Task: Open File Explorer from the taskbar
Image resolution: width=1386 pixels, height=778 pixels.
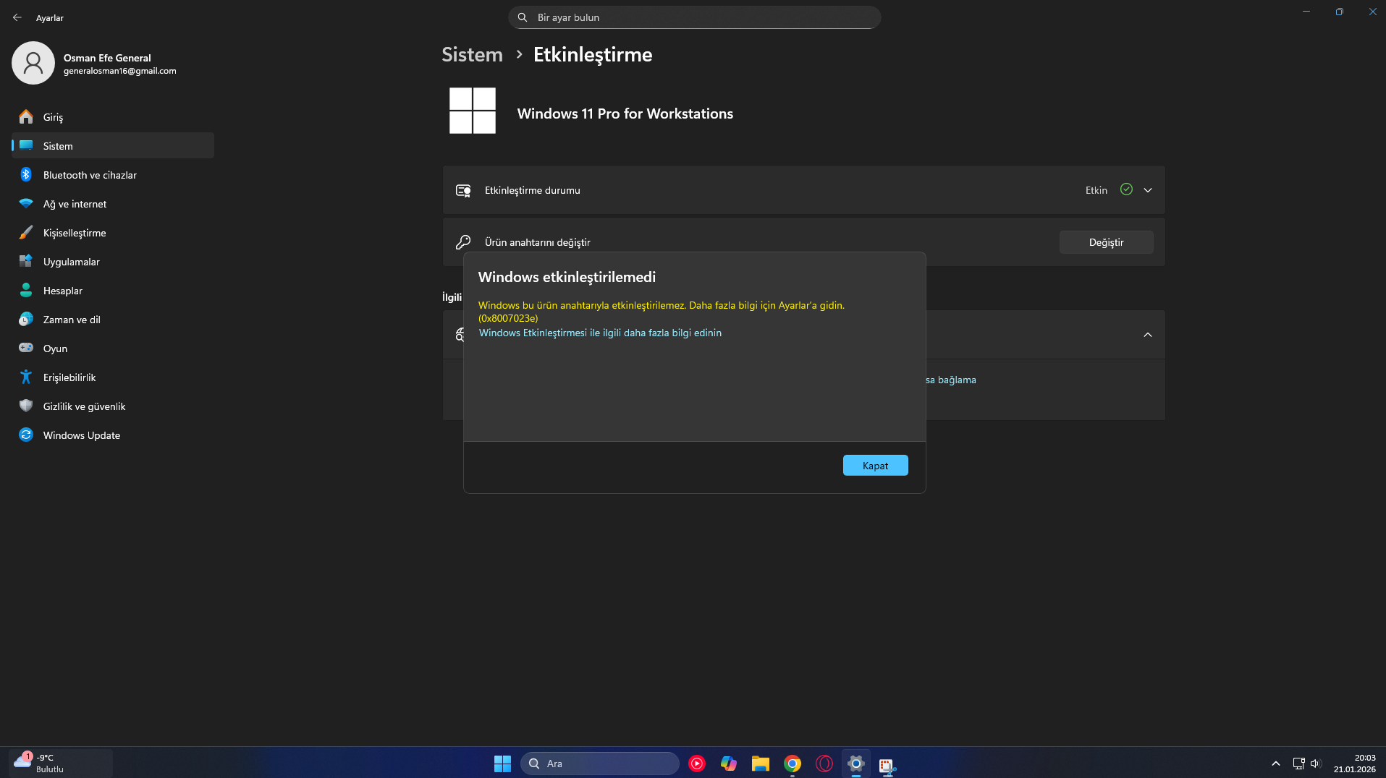Action: coord(761,764)
